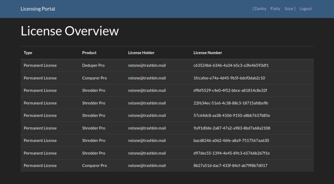Click Shredder Pro in the d97dec55 row
This screenshot has height=184, width=334.
pyautogui.click(x=94, y=153)
